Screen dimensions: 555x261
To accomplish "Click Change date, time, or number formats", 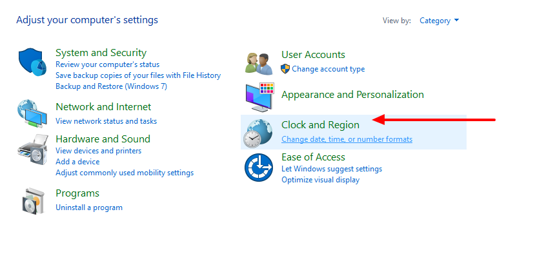I will 347,139.
